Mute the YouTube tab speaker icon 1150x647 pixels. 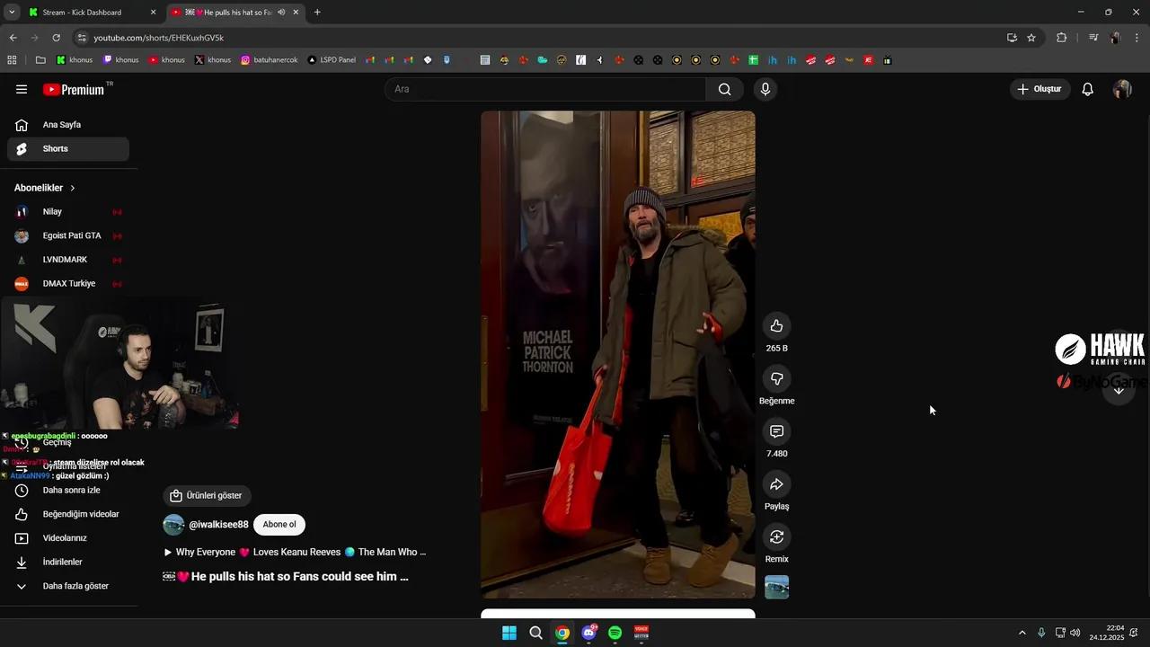[x=281, y=12]
